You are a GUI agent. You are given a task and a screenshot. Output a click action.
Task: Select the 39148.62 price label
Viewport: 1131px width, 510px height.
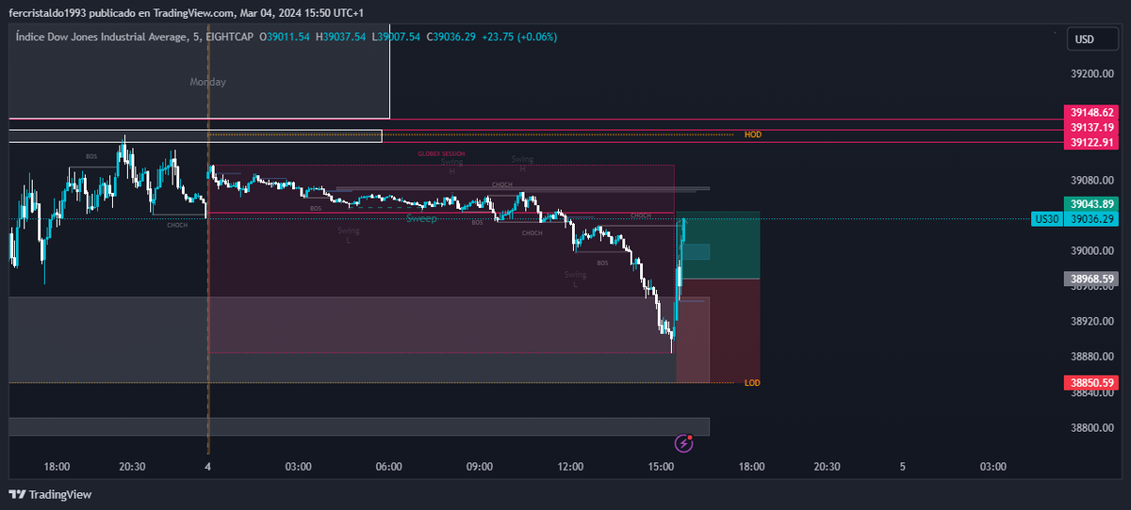[x=1090, y=112]
